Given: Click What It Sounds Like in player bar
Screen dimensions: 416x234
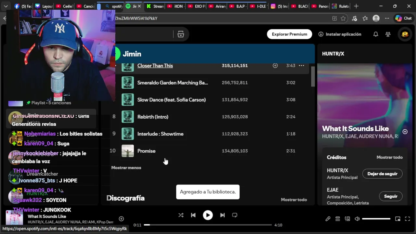Looking at the screenshot, I should coord(47,216).
